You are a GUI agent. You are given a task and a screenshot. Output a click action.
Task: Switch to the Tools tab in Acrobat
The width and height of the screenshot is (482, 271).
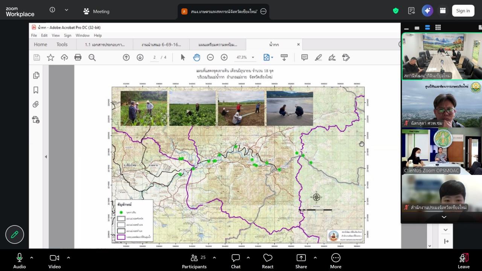pyautogui.click(x=62, y=44)
